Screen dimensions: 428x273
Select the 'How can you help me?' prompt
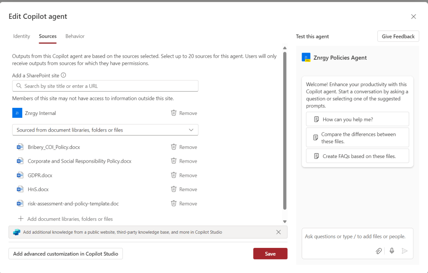[x=357, y=119]
